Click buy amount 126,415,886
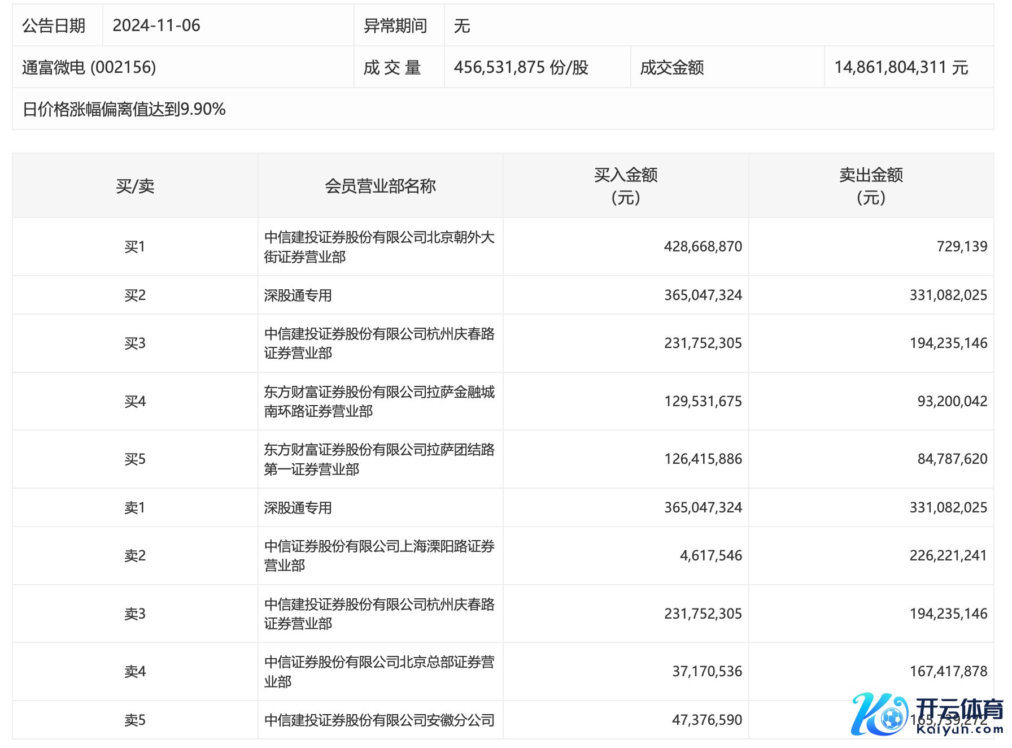Screen dimensions: 1012x748 [703, 459]
